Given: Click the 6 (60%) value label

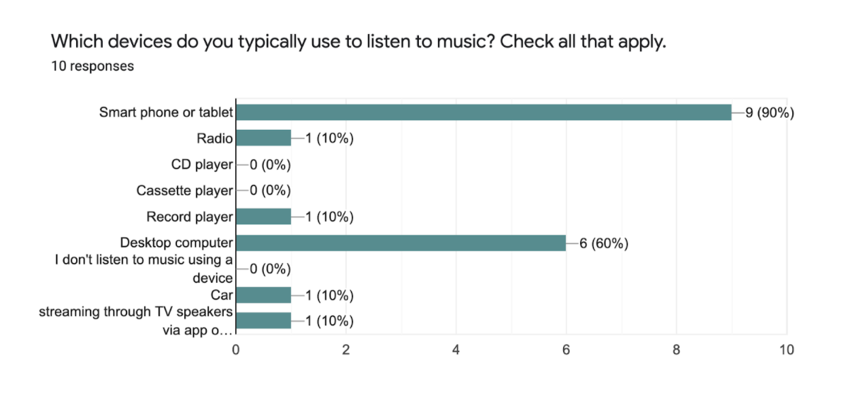Looking at the screenshot, I should click(x=604, y=243).
